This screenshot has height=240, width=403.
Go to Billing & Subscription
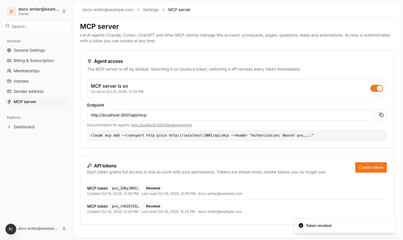(37, 61)
